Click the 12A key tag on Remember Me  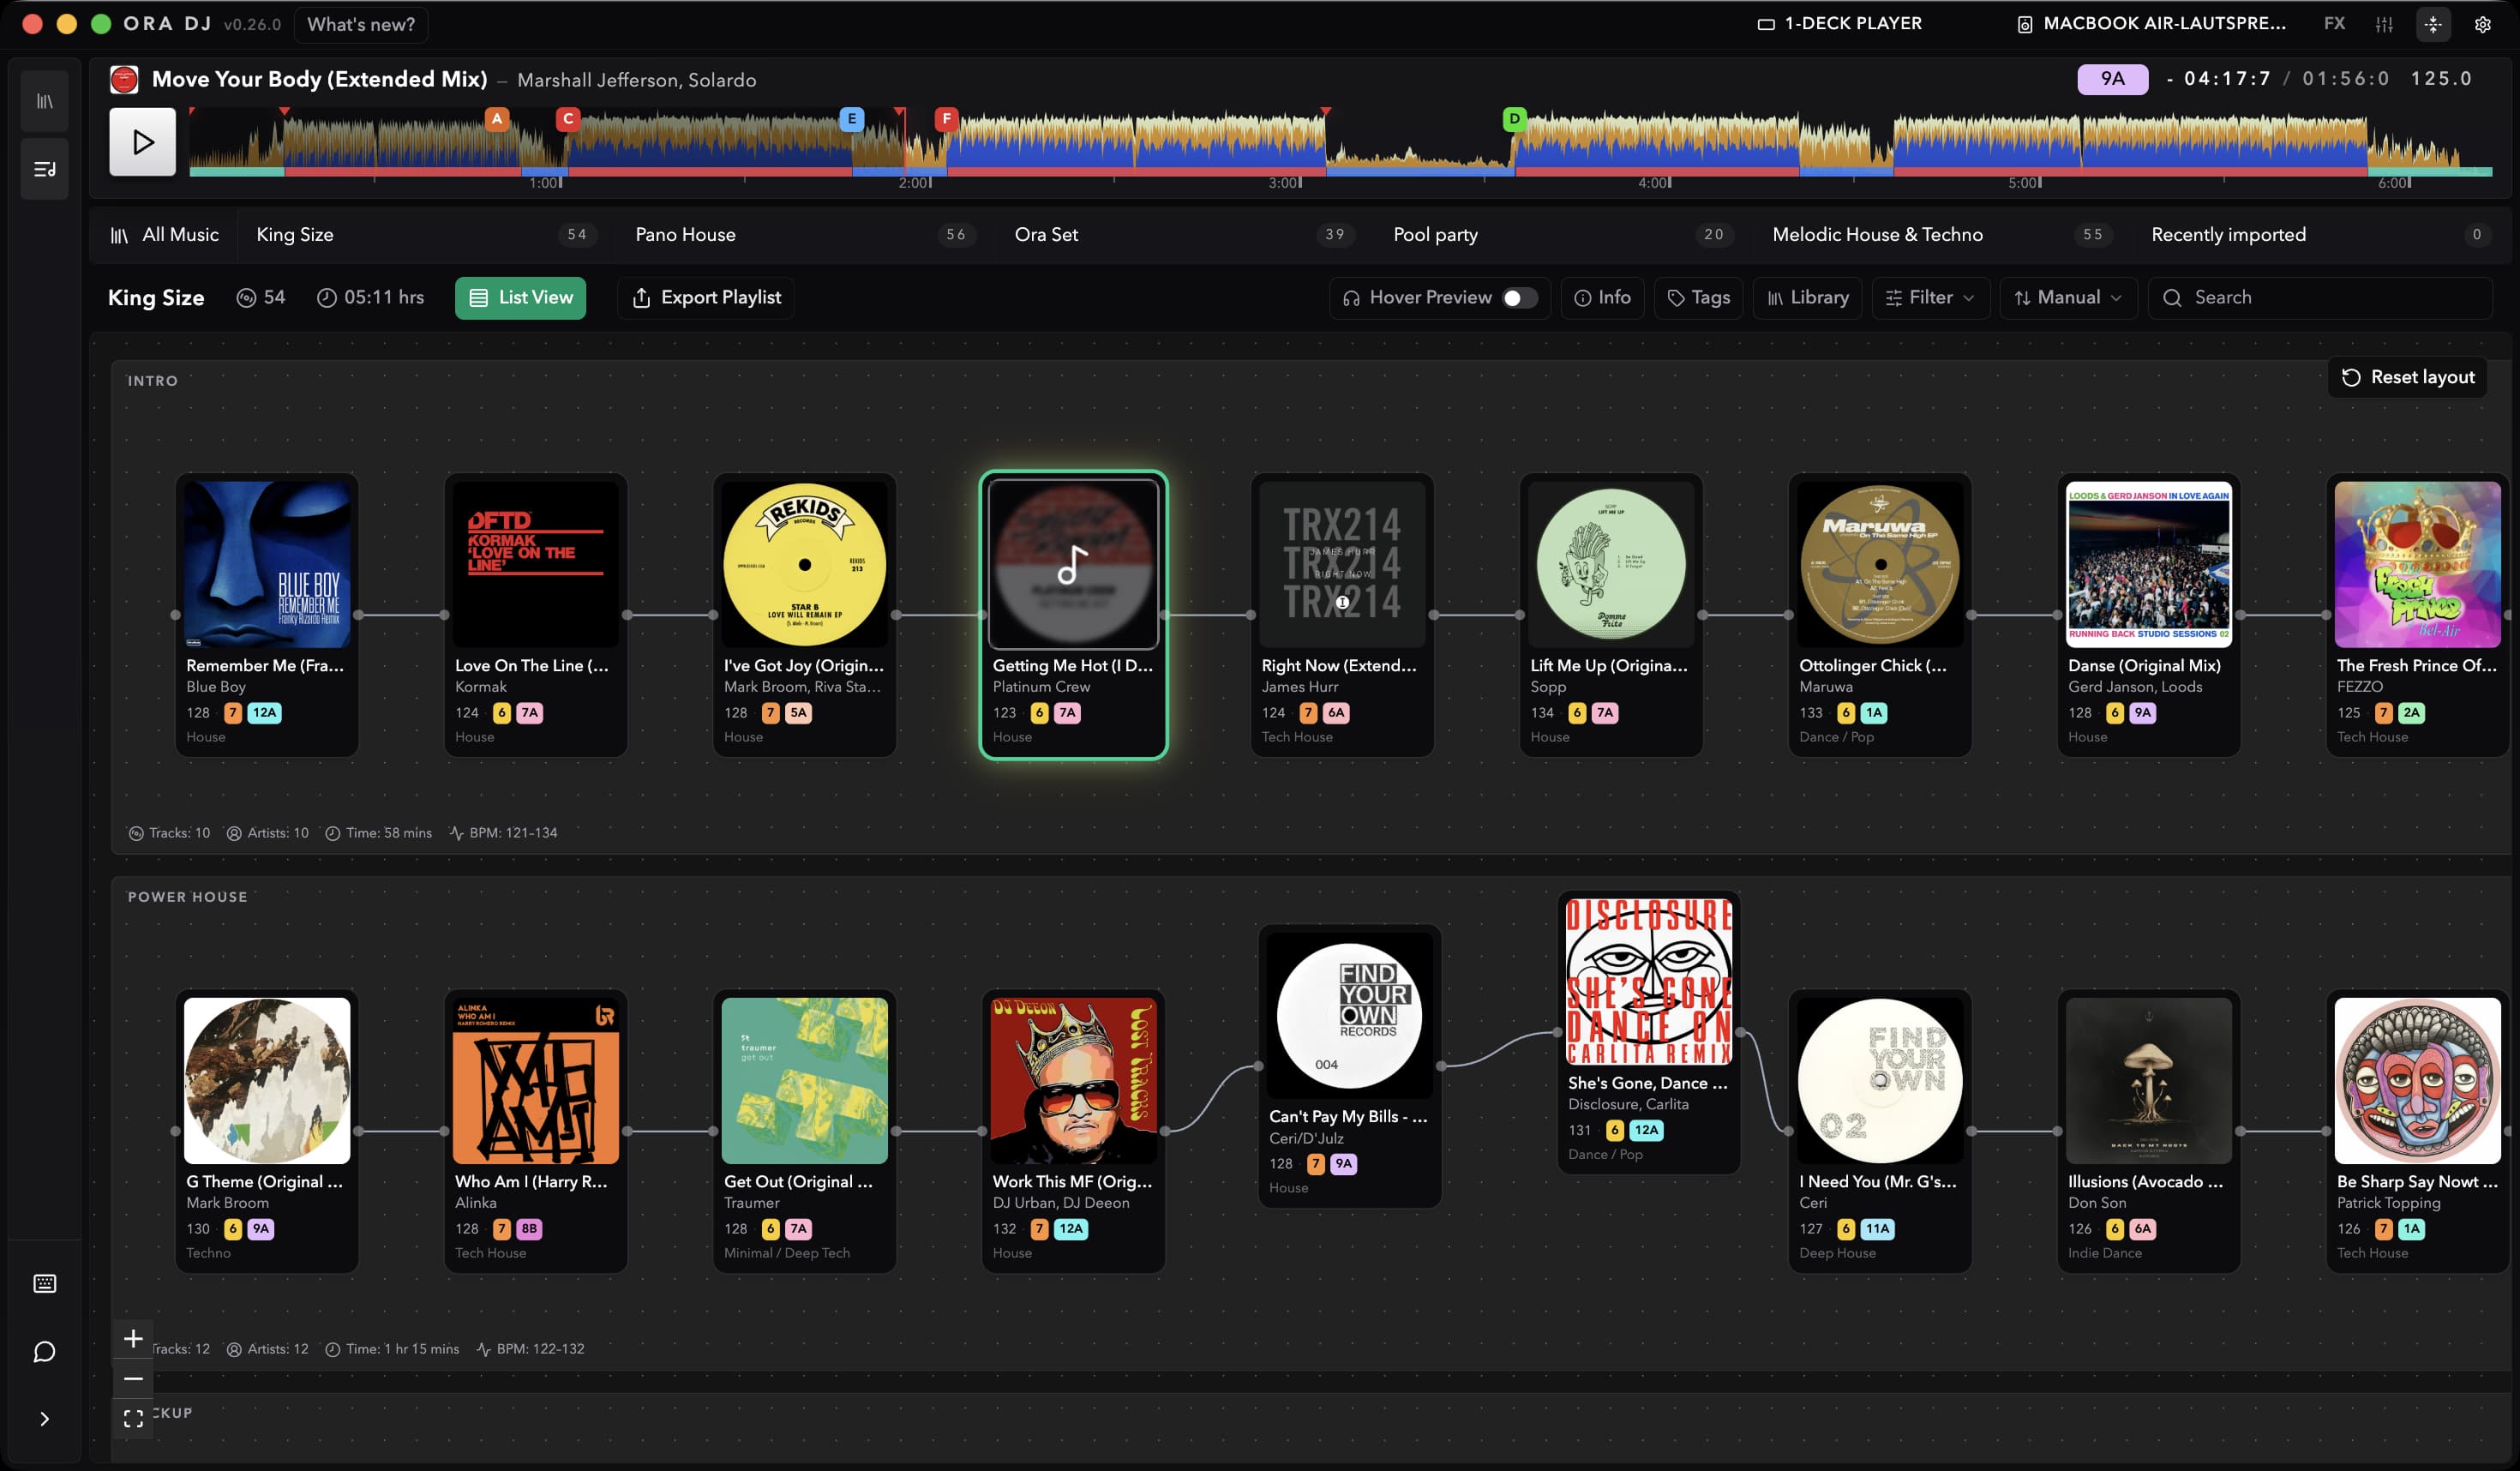pyautogui.click(x=264, y=713)
